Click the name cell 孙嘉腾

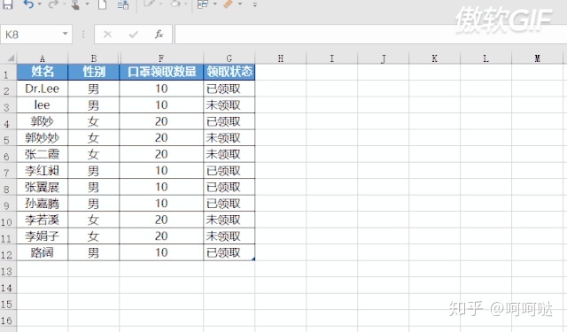tap(43, 204)
